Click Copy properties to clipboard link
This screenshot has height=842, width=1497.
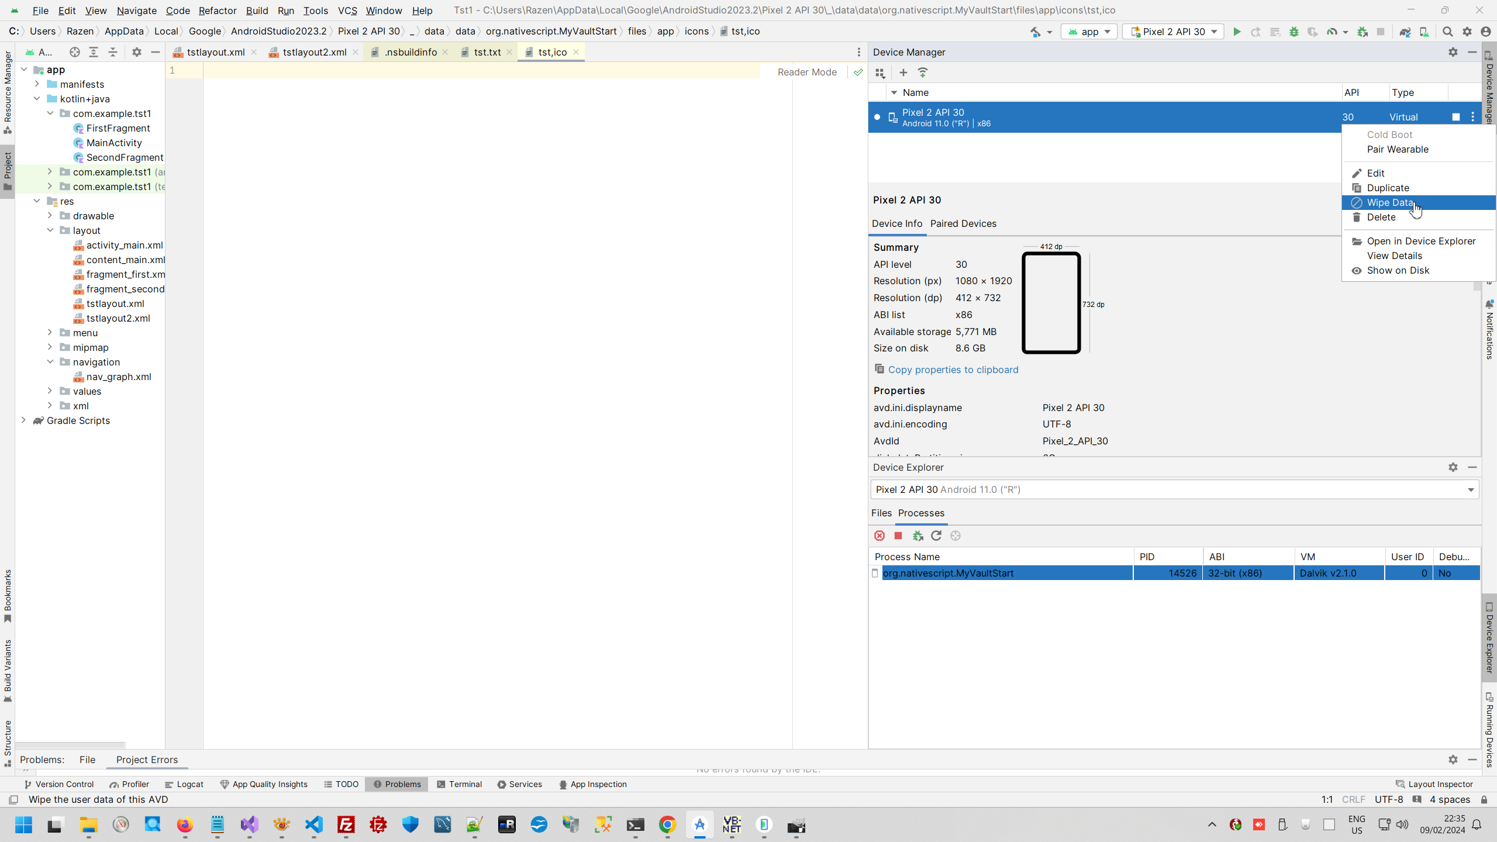click(953, 370)
